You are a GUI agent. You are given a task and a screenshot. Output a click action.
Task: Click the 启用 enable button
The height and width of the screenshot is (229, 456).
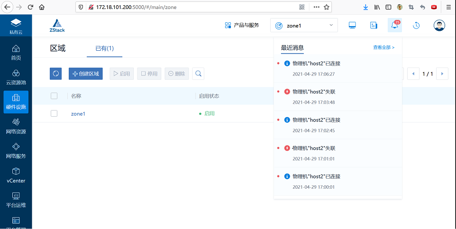pos(121,73)
